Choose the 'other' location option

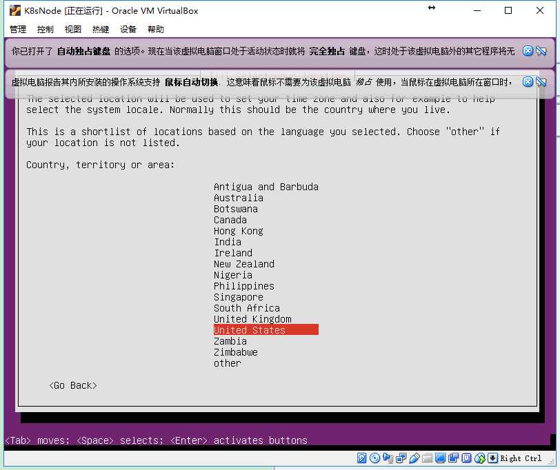pyautogui.click(x=228, y=364)
